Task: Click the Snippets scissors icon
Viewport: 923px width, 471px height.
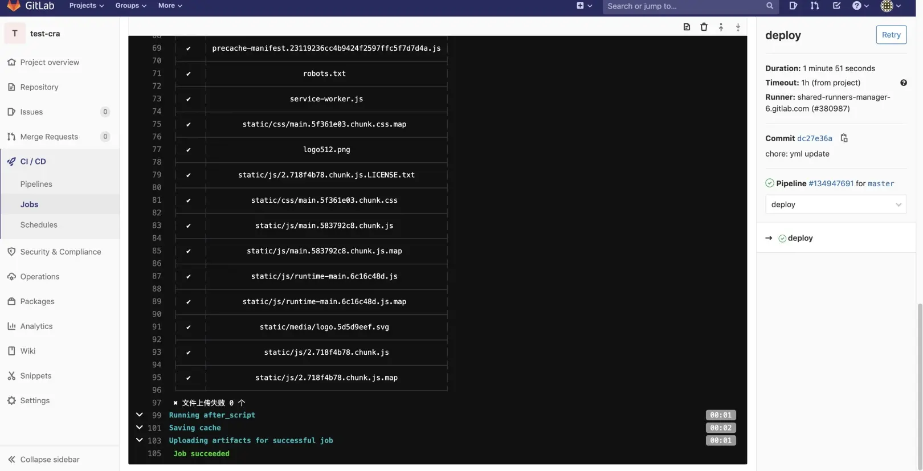Action: pos(11,376)
